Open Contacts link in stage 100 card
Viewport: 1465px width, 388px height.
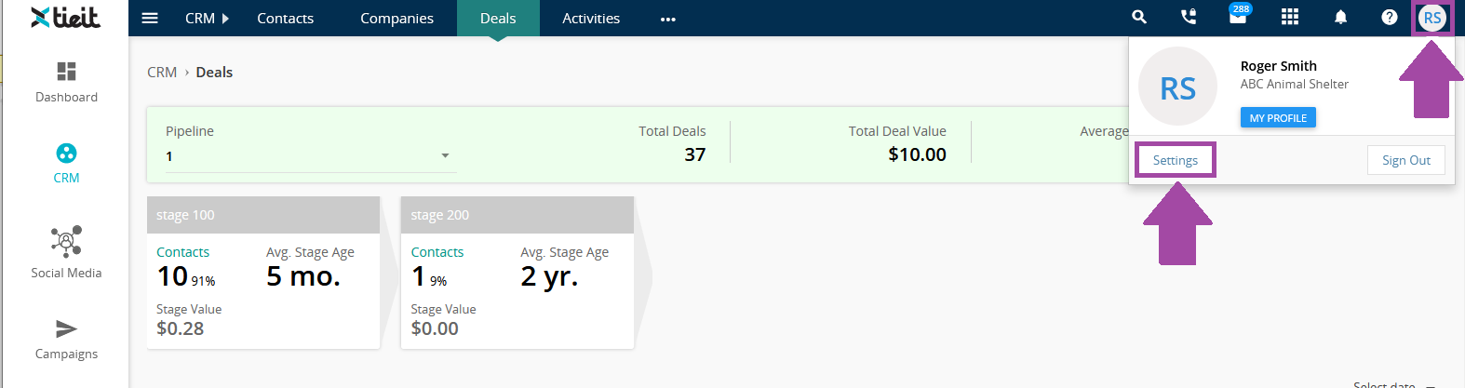click(x=182, y=252)
